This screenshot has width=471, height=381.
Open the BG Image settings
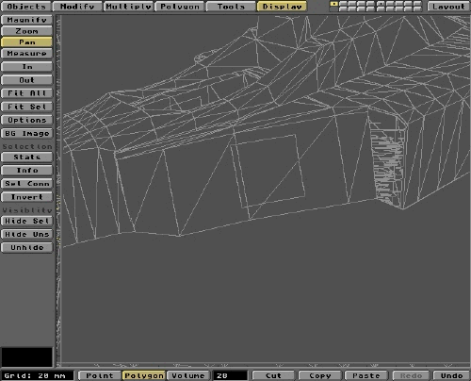pyautogui.click(x=27, y=133)
